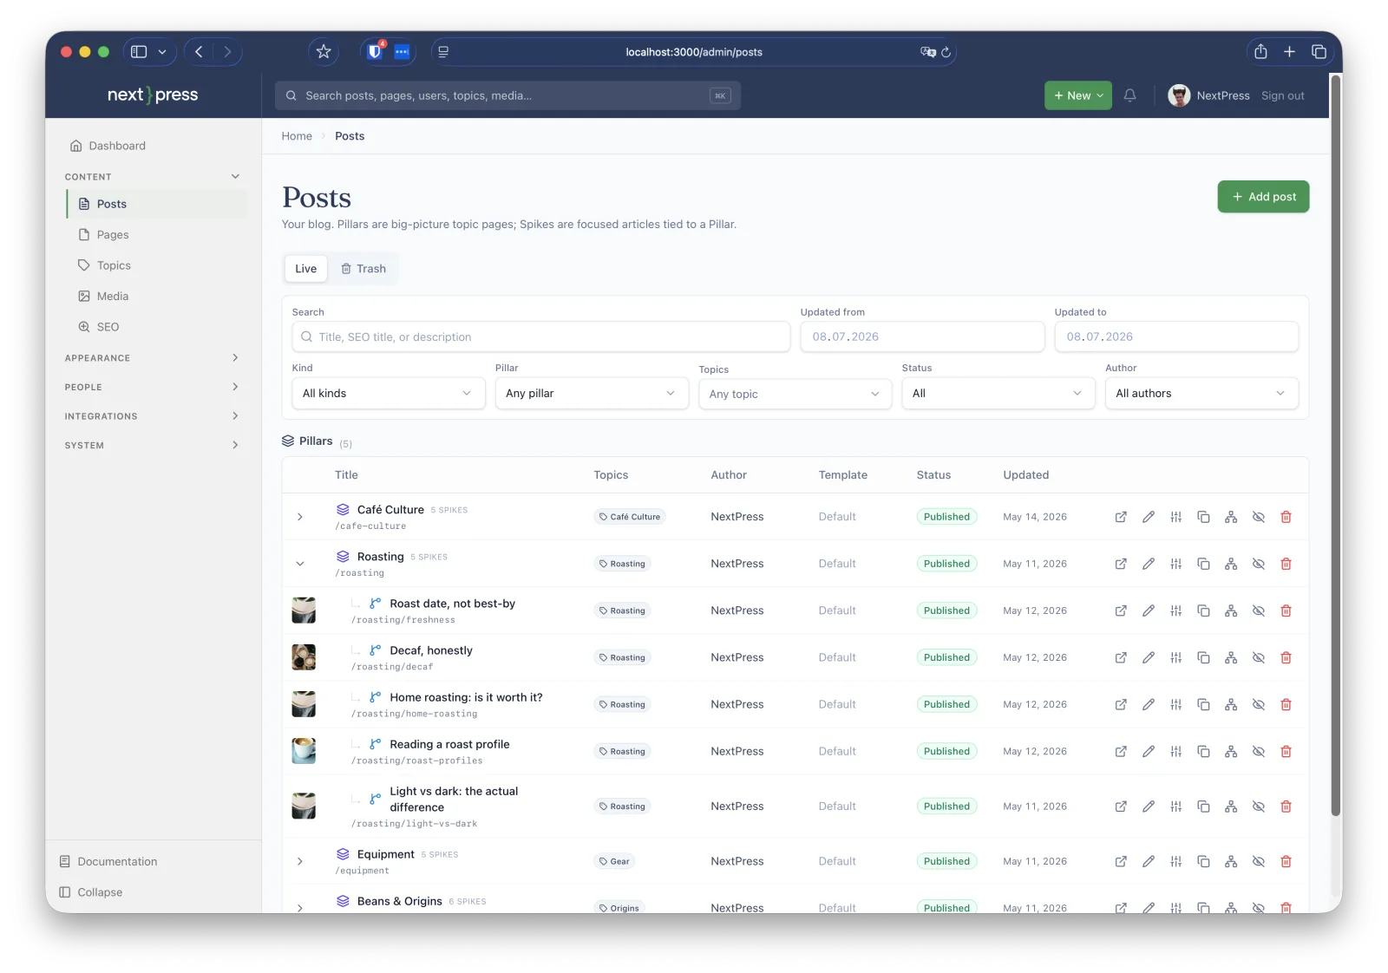Delete the Light vs dark post

coord(1287,806)
